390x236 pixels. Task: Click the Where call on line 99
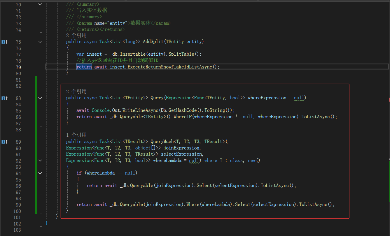click(193, 205)
